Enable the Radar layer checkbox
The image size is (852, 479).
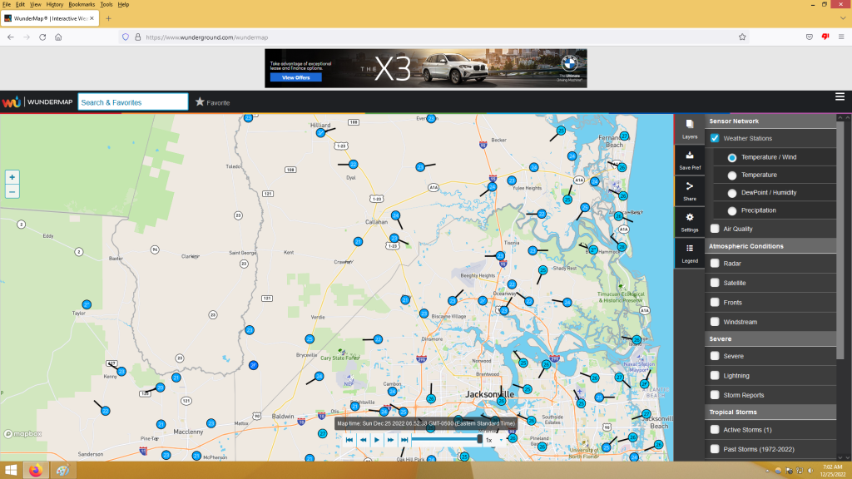[x=715, y=264]
